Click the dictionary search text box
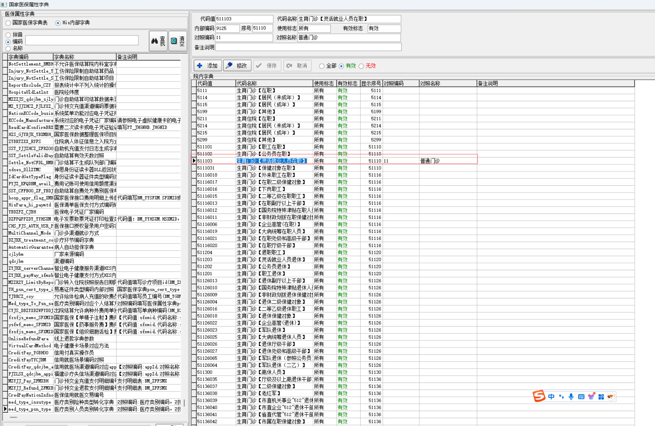The height and width of the screenshot is (426, 655). click(x=82, y=41)
